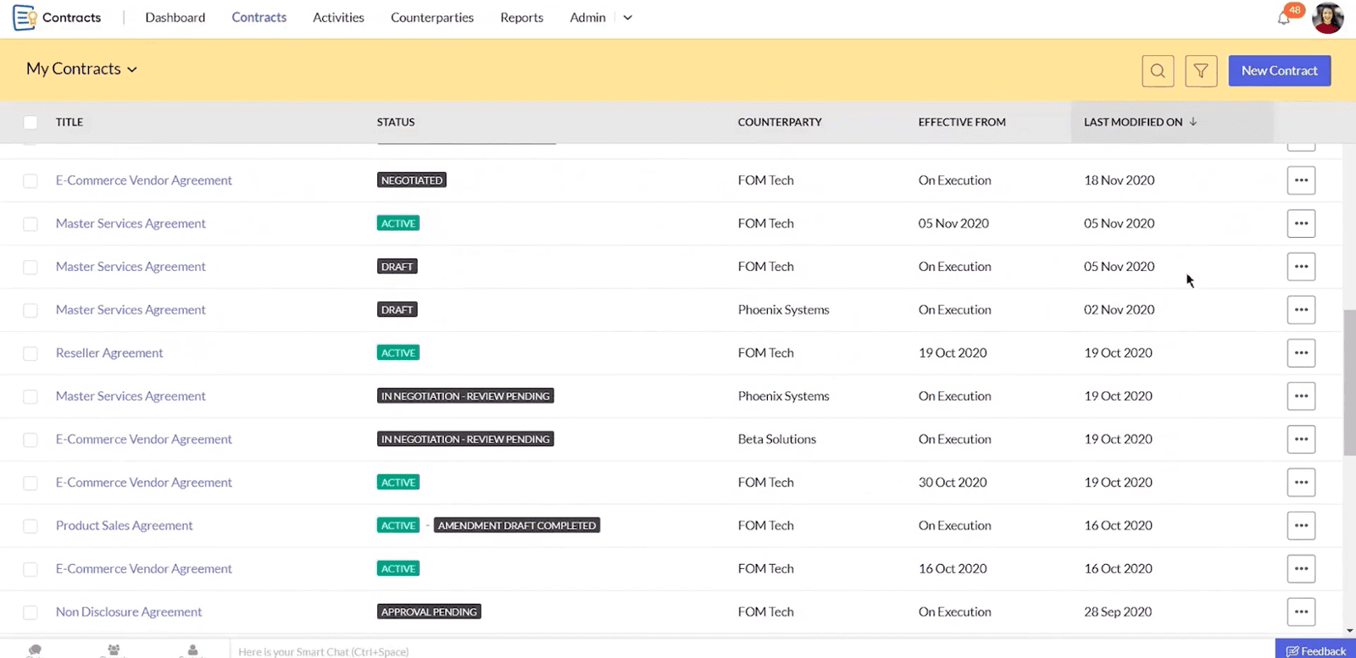Open more options for Product Sales Agreement row

point(1301,526)
